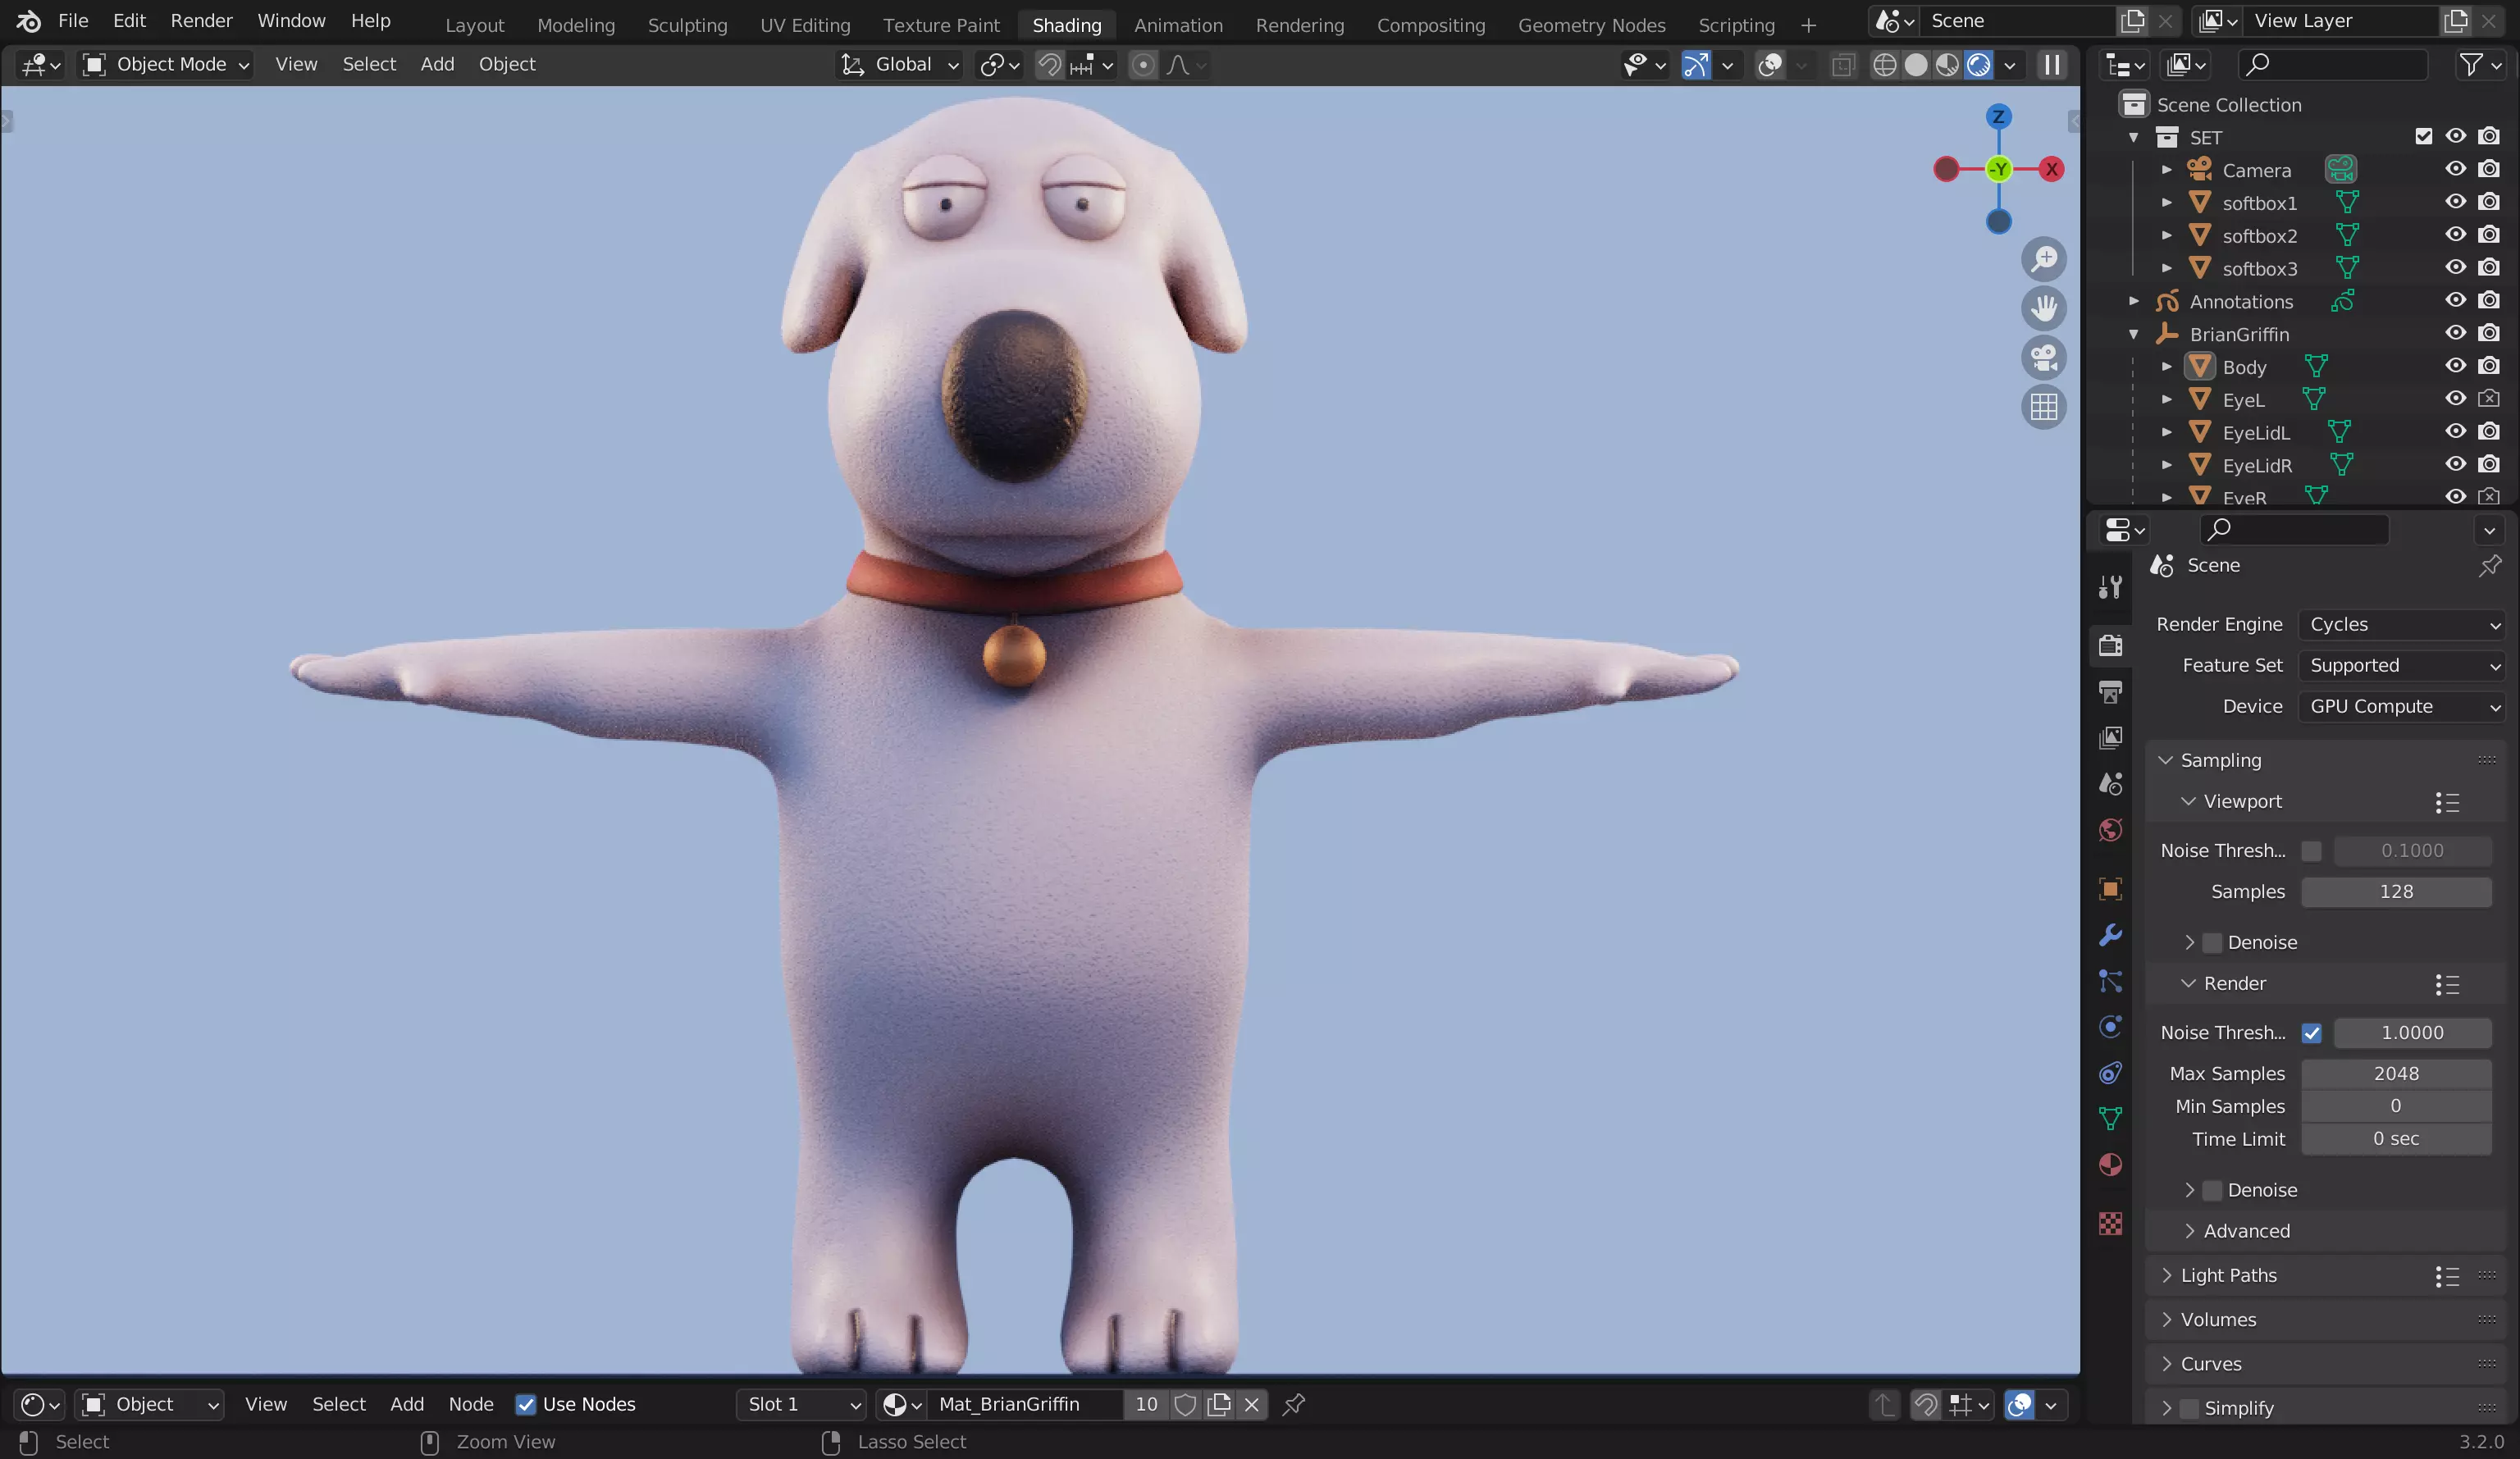The width and height of the screenshot is (2520, 1459).
Task: Open the File menu
Action: (x=73, y=21)
